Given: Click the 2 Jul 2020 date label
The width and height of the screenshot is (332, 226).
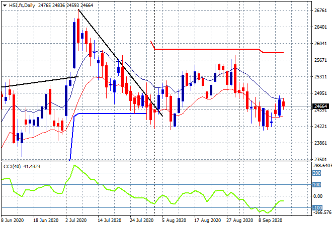Looking at the screenshot, I should pyautogui.click(x=76, y=220).
